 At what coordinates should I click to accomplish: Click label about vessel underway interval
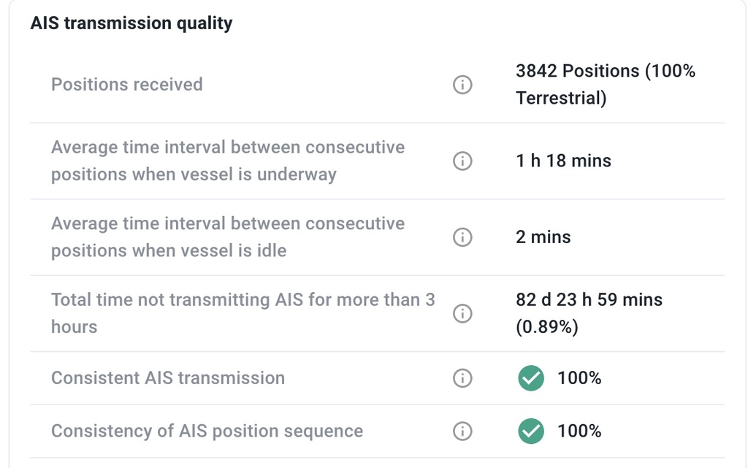coord(228,161)
